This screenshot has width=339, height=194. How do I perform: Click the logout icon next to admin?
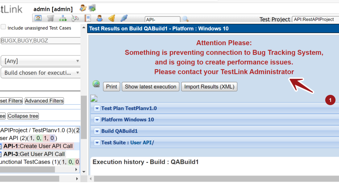pos(92,8)
